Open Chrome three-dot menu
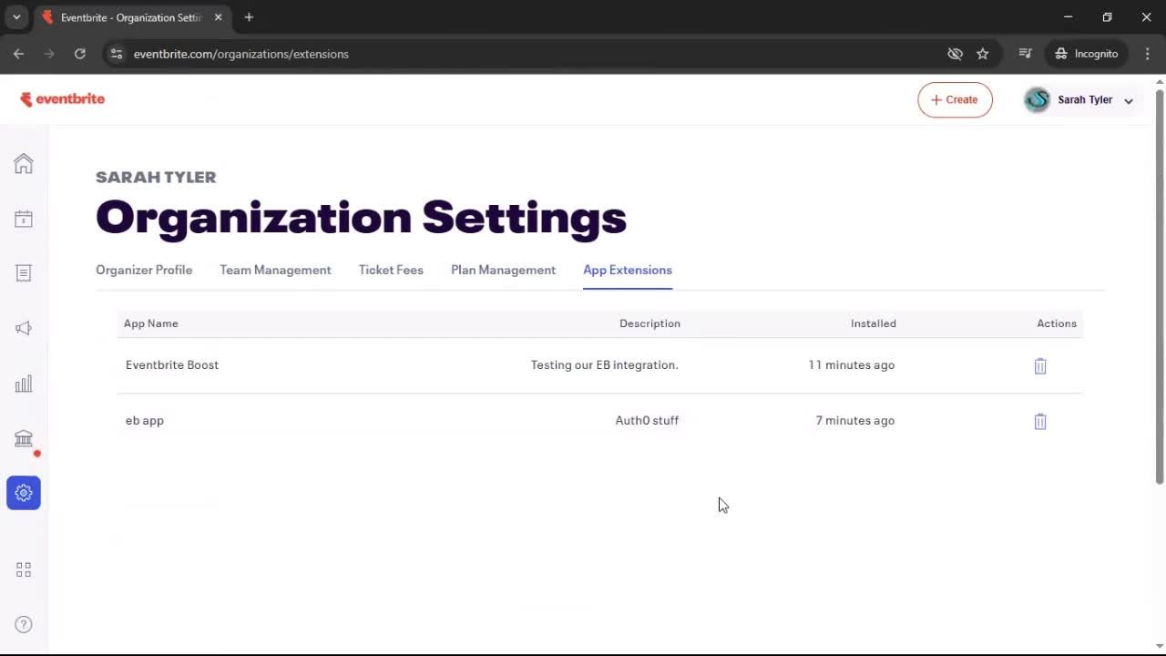Screen dimensions: 1166x656 1147,54
